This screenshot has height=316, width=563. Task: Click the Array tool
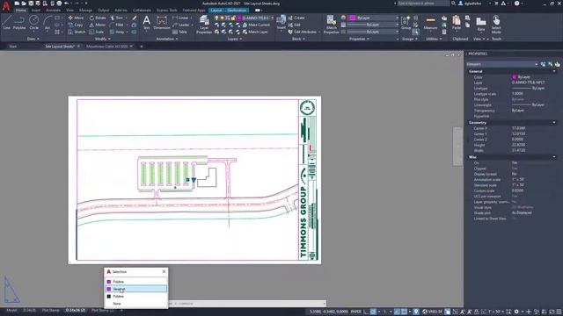point(117,32)
